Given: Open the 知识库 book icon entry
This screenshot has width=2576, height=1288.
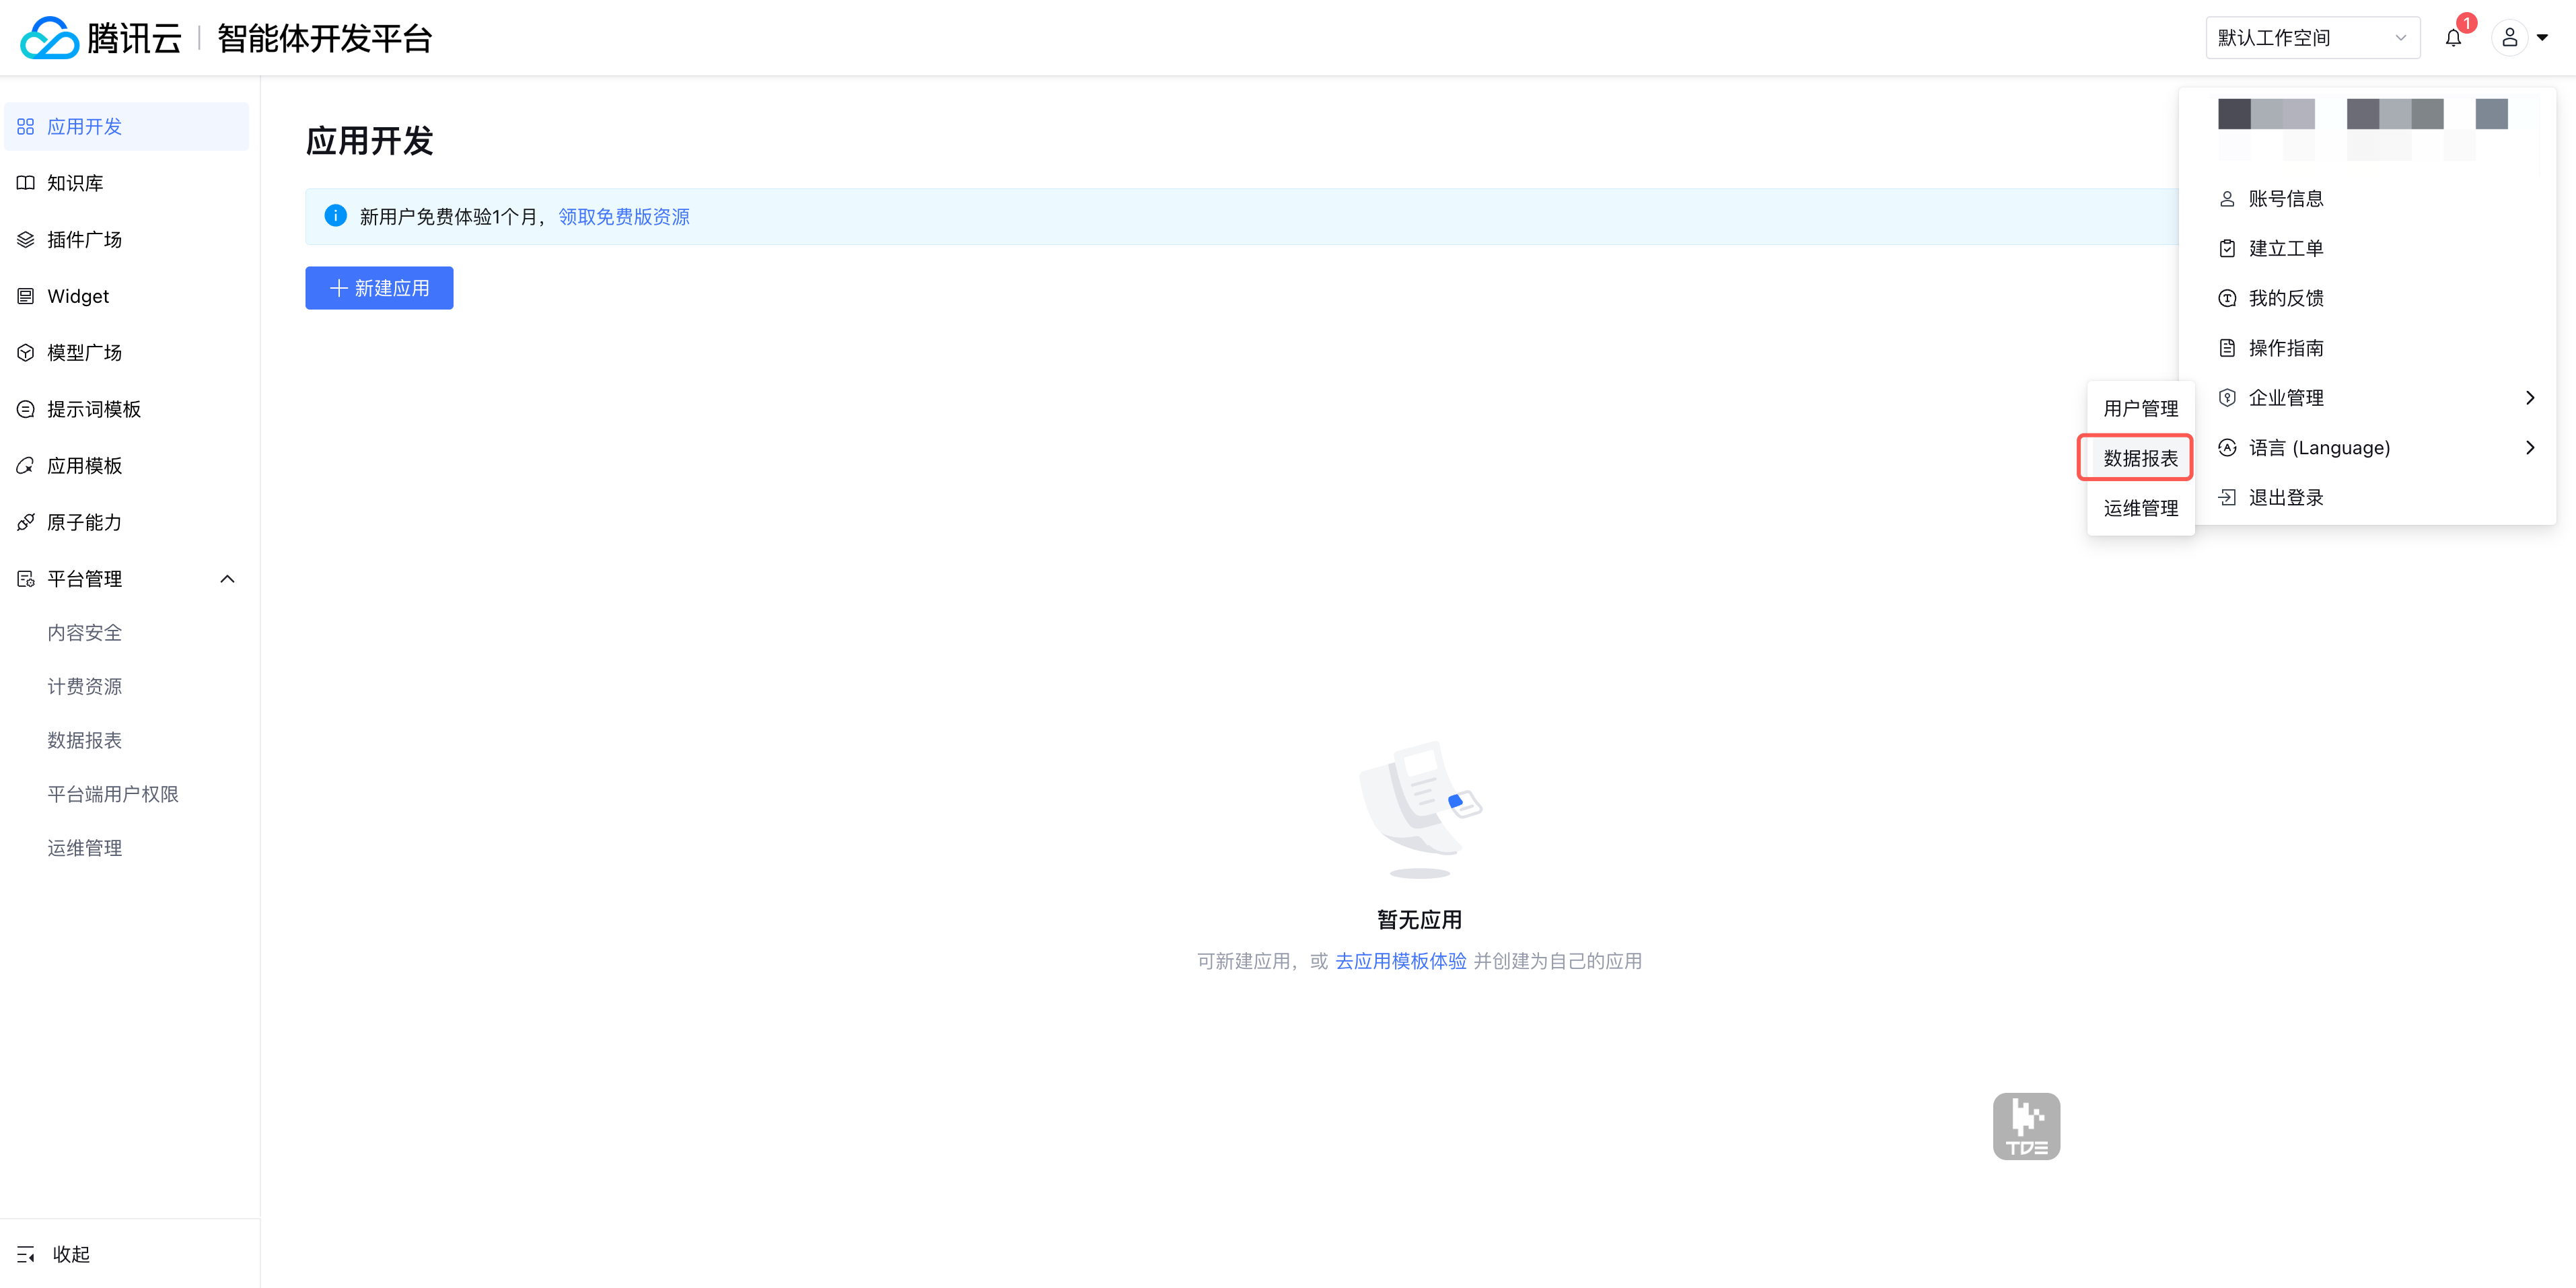Looking at the screenshot, I should click(75, 183).
